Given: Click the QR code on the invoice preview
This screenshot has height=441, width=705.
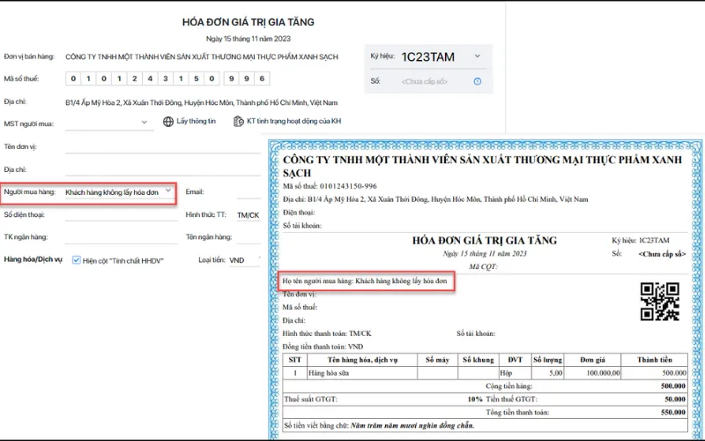Looking at the screenshot, I should [x=659, y=301].
